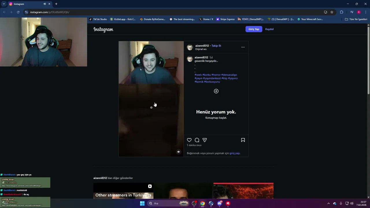This screenshot has width=370, height=208.
Task: Follow the account via Takip Et
Action: pos(216,46)
